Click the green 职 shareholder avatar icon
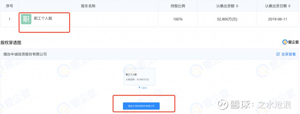The width and height of the screenshot is (300, 114). coord(26,19)
